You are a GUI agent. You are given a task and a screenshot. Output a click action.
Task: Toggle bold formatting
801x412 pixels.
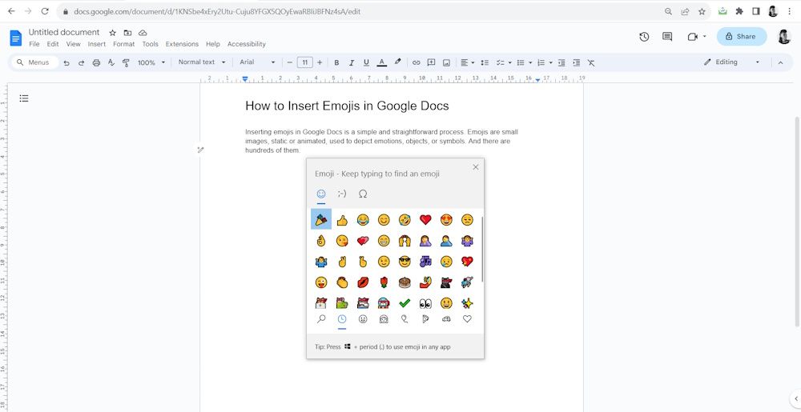[x=336, y=62]
